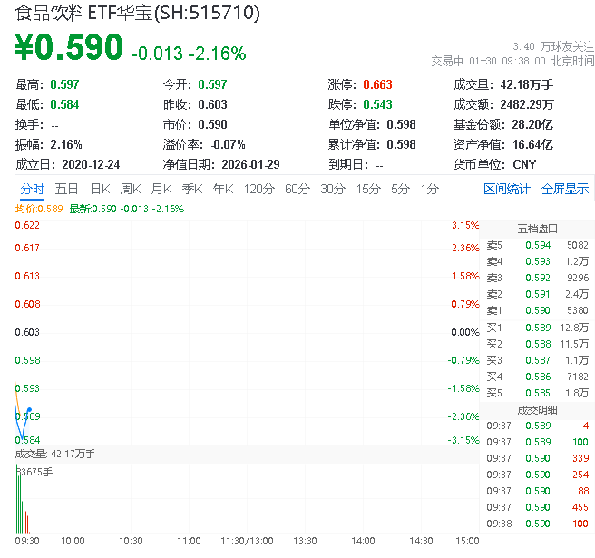Select the 120分 interval tab

[x=258, y=189]
